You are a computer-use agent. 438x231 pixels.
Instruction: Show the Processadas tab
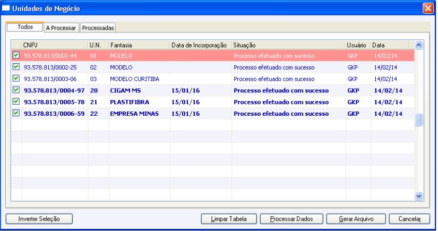[x=98, y=28]
